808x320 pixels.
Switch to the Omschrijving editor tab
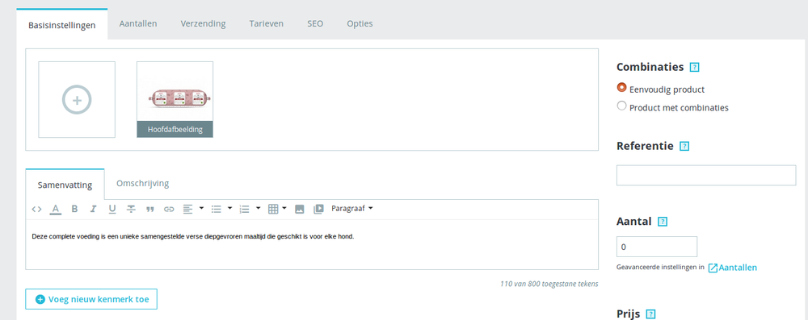point(143,183)
